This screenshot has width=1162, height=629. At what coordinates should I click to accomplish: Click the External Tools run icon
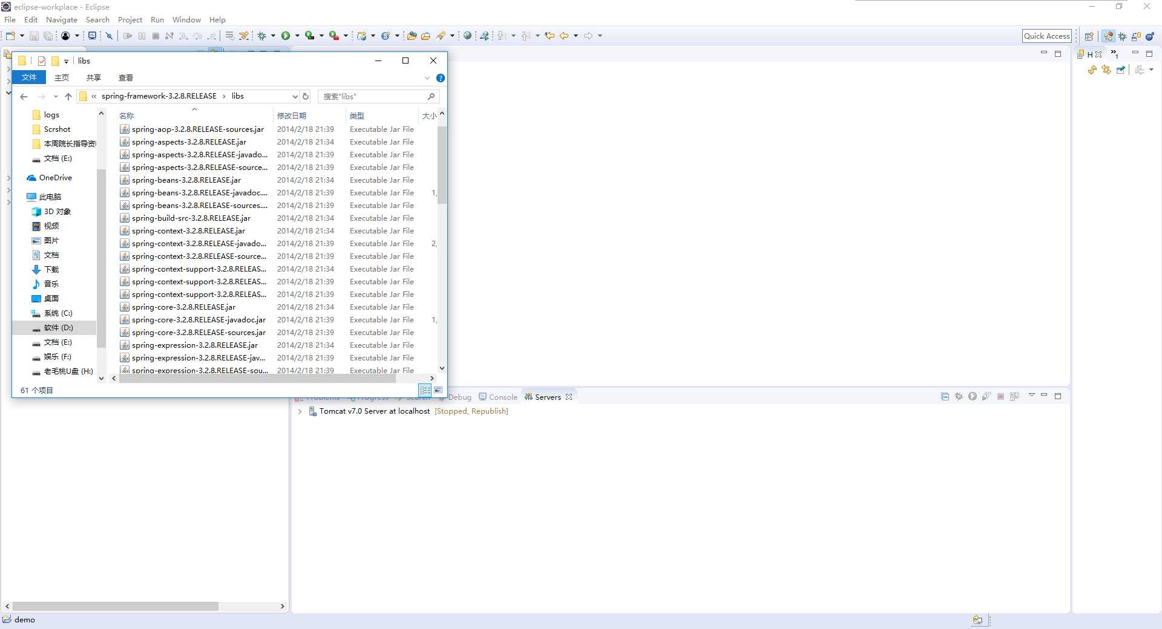(333, 36)
